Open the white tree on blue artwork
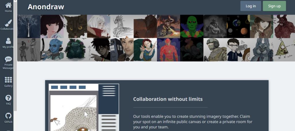Image resolution: width=295 pixels, height=131 pixels. pyautogui.click(x=29, y=26)
